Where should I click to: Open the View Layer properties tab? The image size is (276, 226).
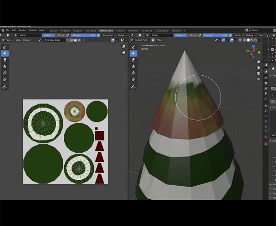coord(266,88)
